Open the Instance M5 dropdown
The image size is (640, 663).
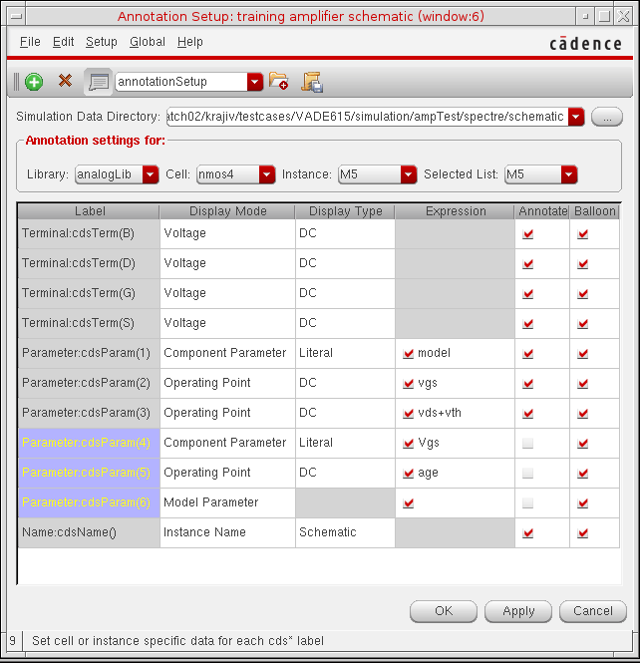[x=409, y=174]
